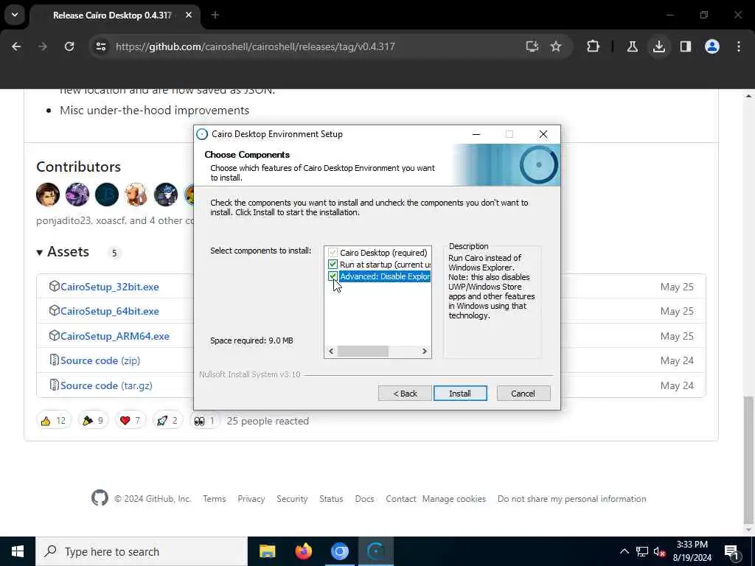Click the browser forward arrow
Viewport: 755px width, 566px height.
click(x=43, y=46)
